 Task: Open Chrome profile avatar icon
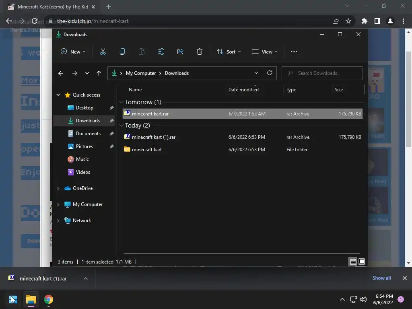click(390, 21)
